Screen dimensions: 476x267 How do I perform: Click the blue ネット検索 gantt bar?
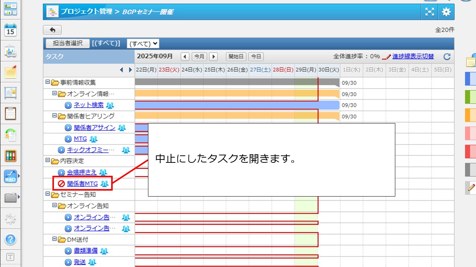tap(237, 105)
